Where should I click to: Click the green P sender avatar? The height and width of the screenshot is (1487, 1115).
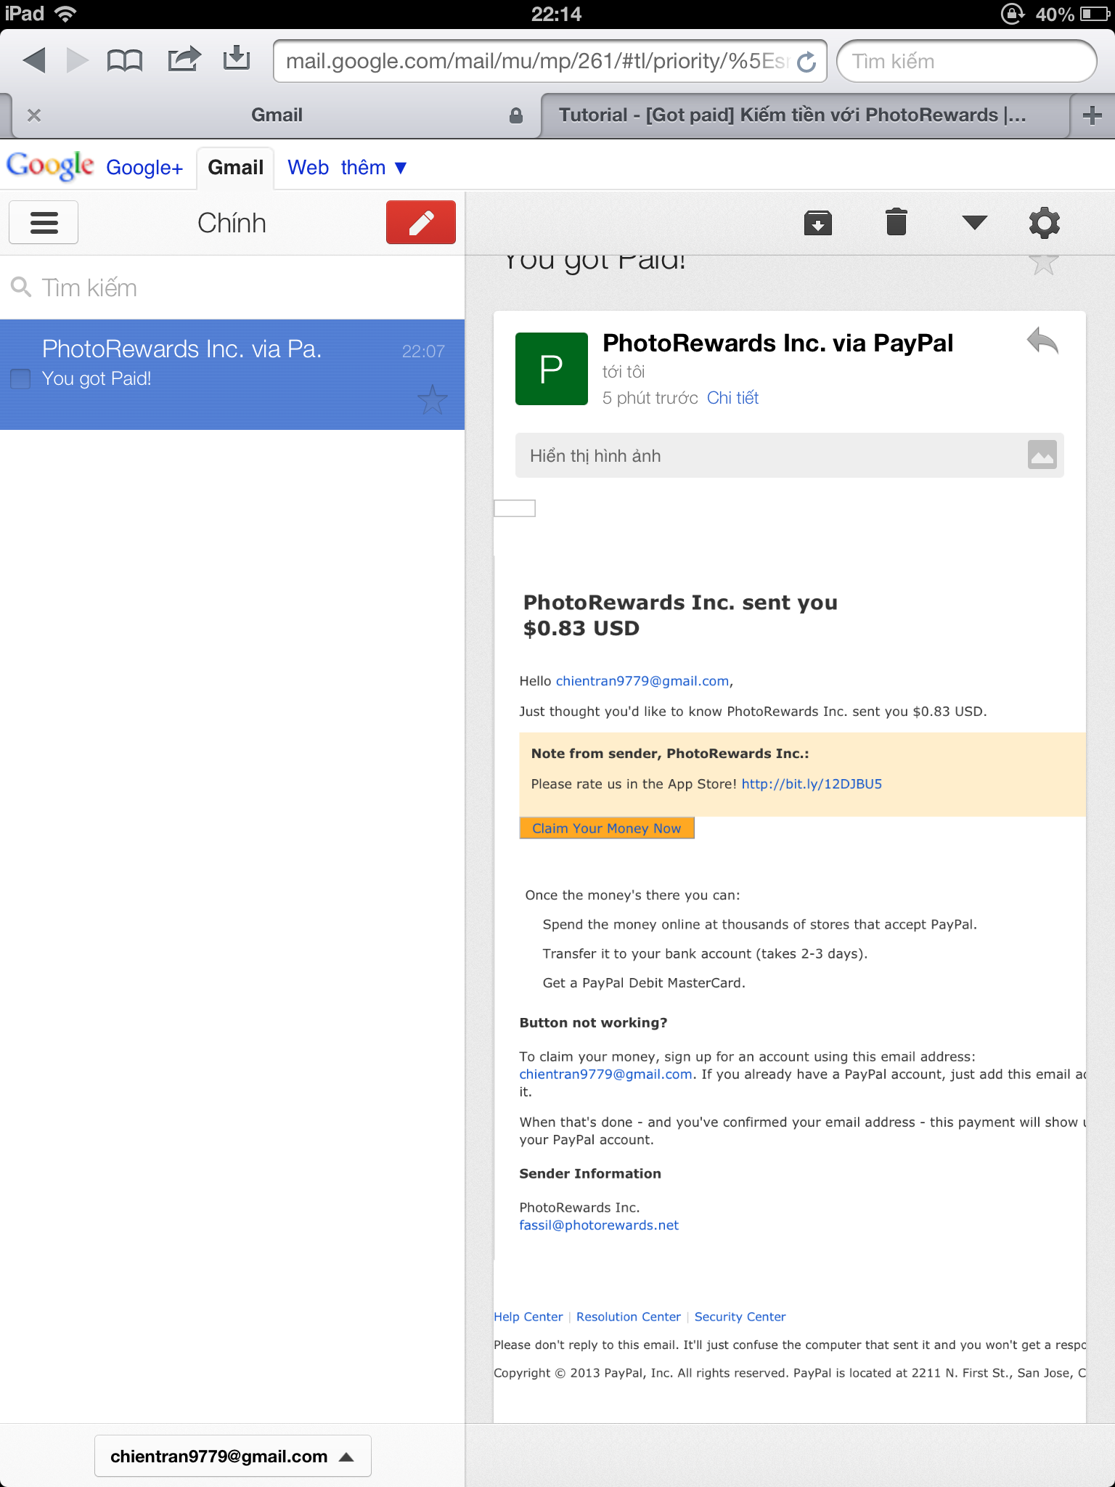pyautogui.click(x=552, y=369)
